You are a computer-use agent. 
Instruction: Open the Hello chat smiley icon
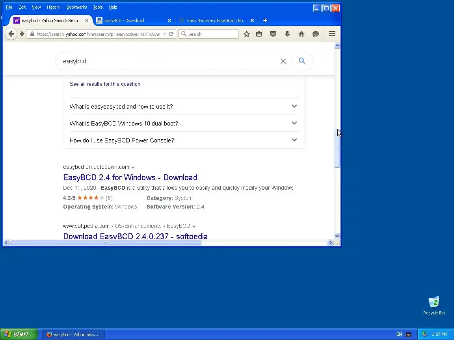[316, 34]
